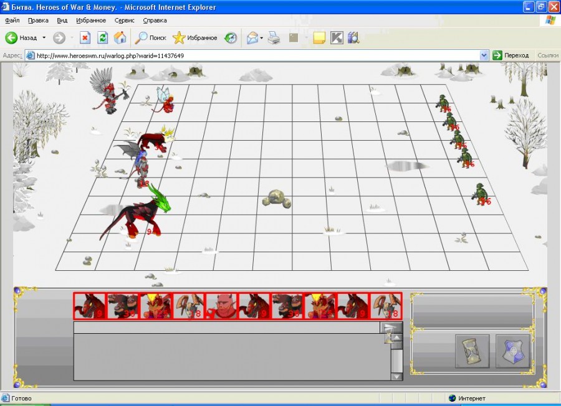Open the yellow note Discuss icon
561x406 pixels.
(319, 37)
